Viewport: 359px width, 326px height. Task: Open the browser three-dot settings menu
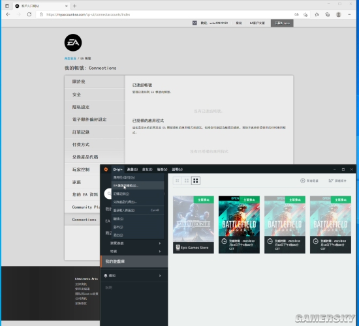pyautogui.click(x=349, y=14)
